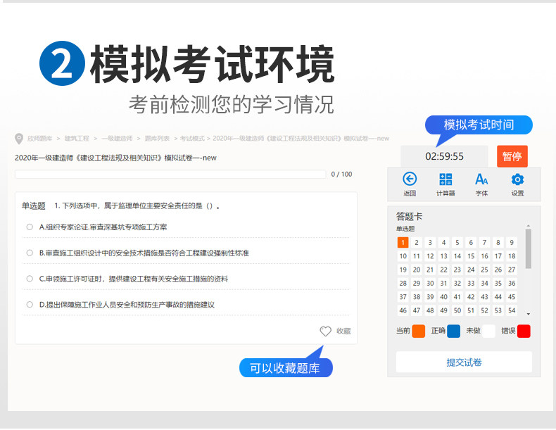Open 建筑工程 breadcrumb link
The image size is (556, 430).
pyautogui.click(x=77, y=138)
